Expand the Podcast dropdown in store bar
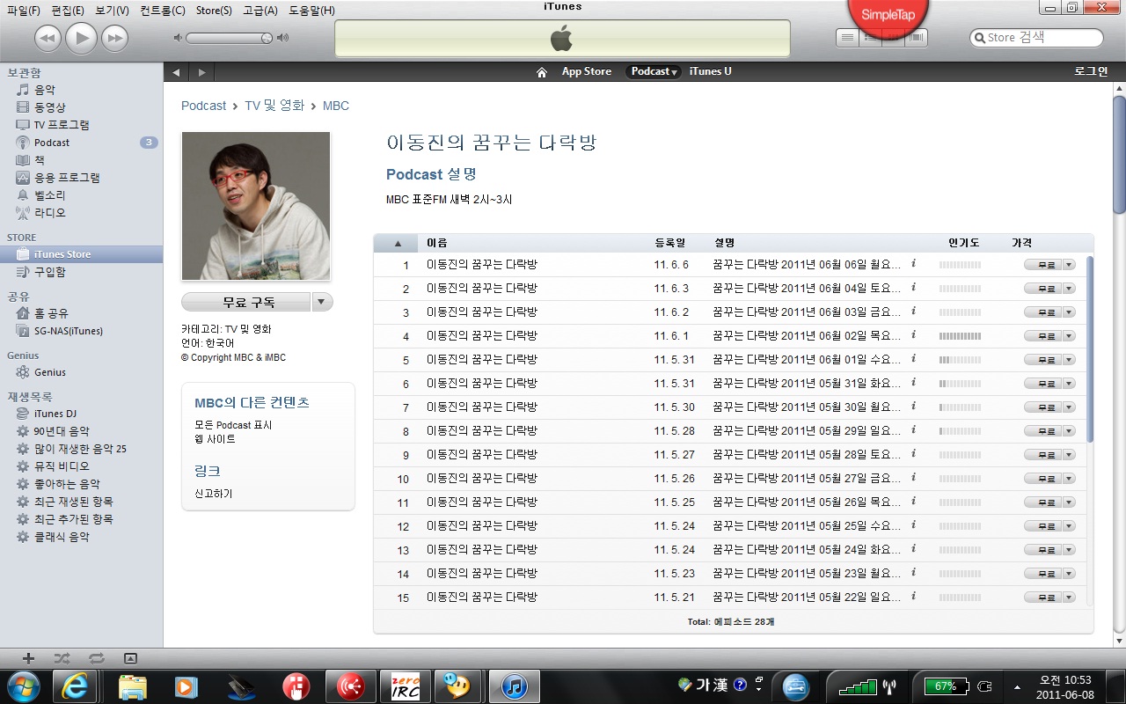This screenshot has width=1126, height=704. coord(654,71)
